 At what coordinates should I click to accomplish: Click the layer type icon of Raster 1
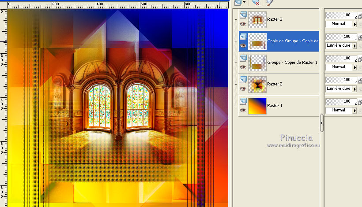242,102
